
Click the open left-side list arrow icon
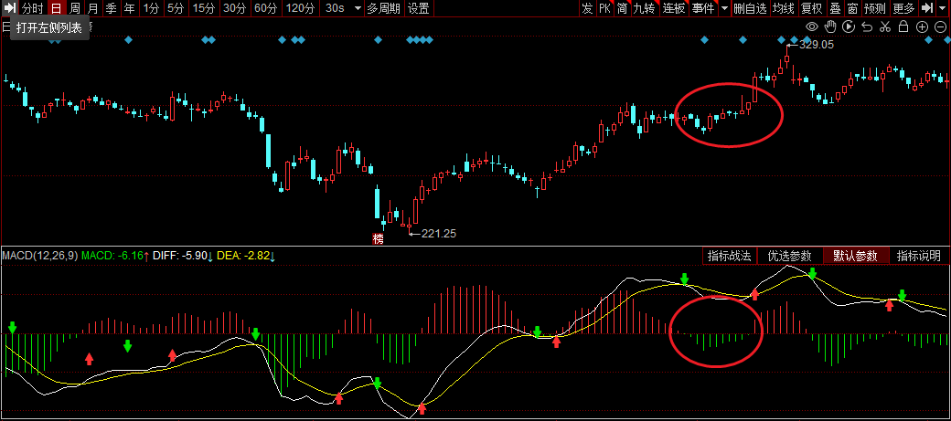[x=8, y=8]
